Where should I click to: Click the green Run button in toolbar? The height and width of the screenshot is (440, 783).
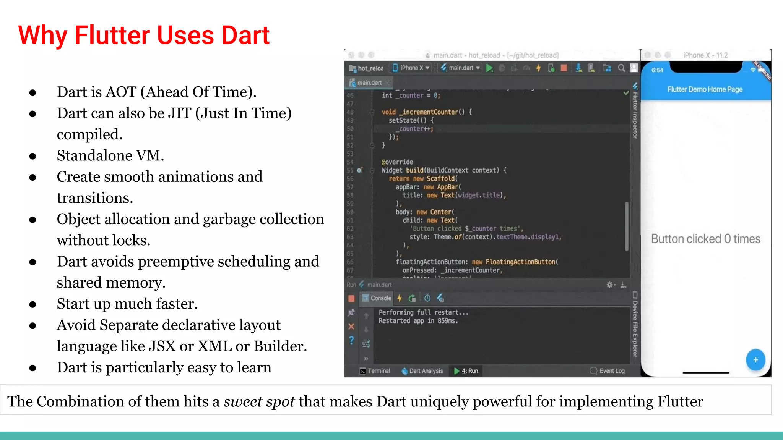point(489,68)
